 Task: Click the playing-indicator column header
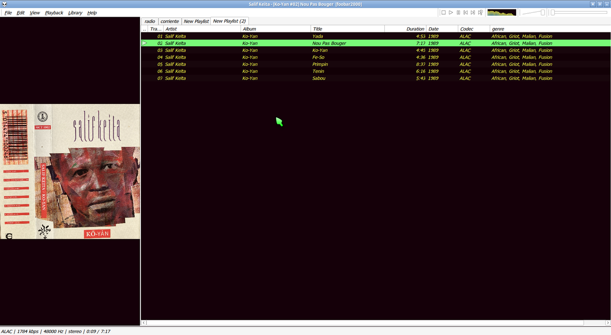coord(145,29)
